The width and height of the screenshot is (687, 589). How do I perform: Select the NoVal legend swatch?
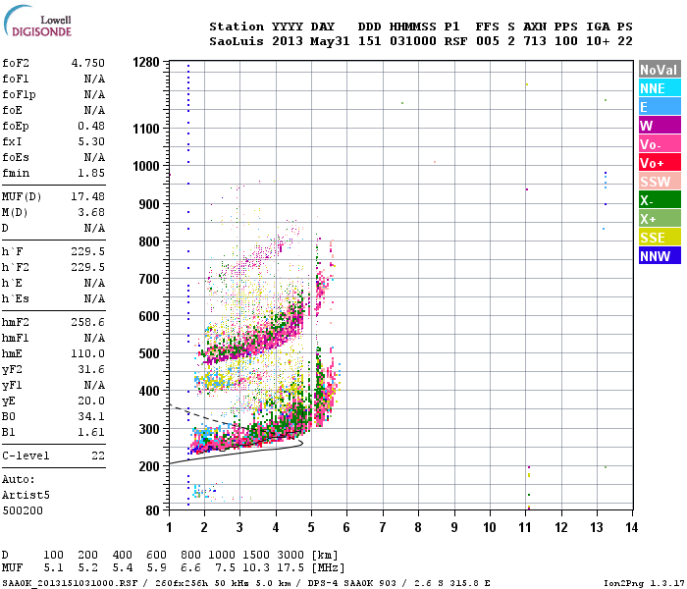pos(660,70)
